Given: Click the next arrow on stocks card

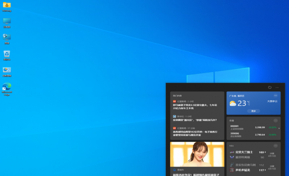Looking at the screenshot, I should pos(279,128).
